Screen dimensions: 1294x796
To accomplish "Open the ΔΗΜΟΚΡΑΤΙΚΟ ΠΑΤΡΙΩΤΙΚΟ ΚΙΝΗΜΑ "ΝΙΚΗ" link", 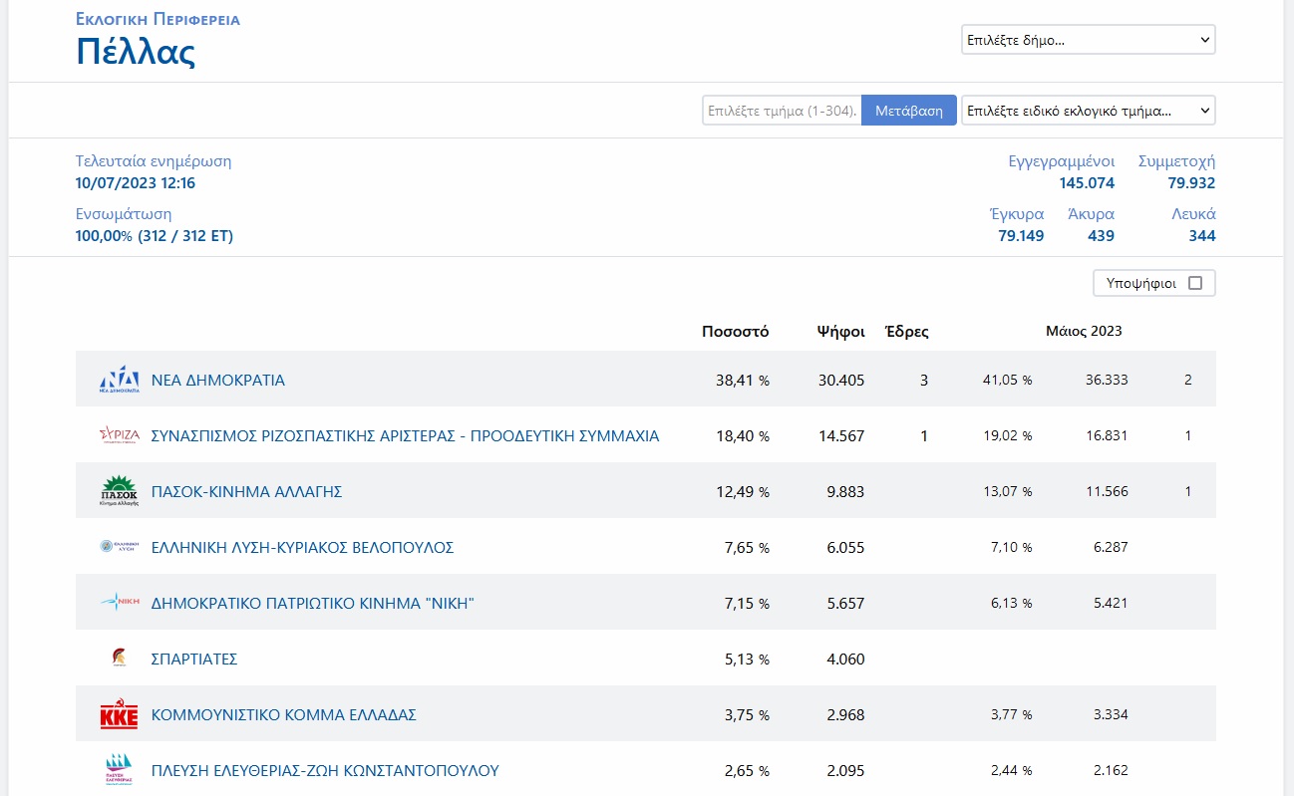I will tap(313, 604).
